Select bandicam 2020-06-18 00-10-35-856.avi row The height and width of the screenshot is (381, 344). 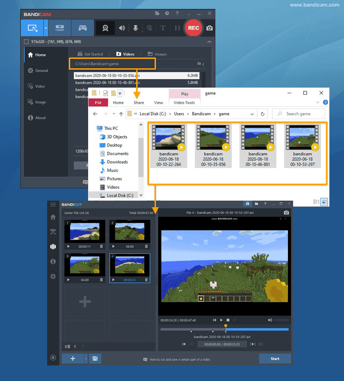tap(136, 75)
